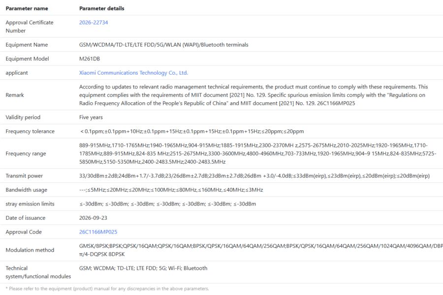The image size is (443, 295).
Task: Click the 'applicant' row label
Action: click(17, 73)
